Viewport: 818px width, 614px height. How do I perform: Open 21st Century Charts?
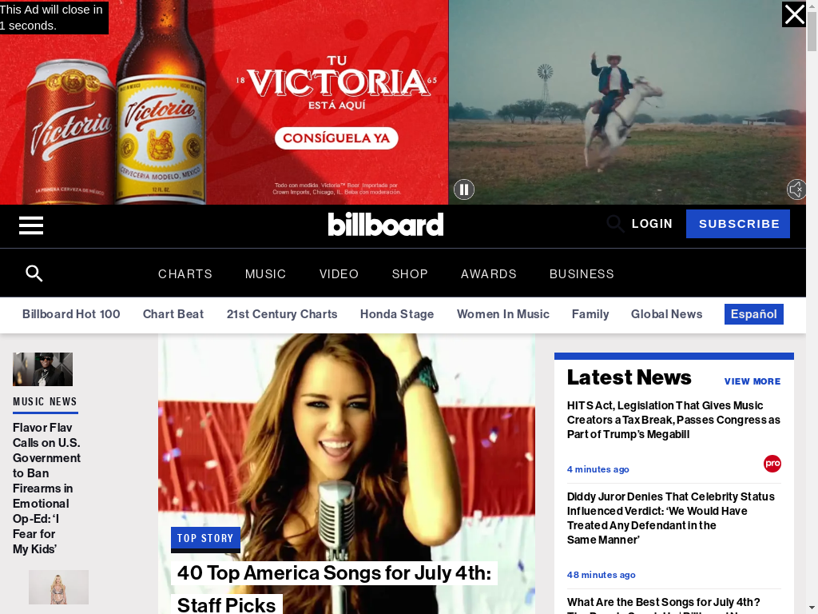[282, 314]
